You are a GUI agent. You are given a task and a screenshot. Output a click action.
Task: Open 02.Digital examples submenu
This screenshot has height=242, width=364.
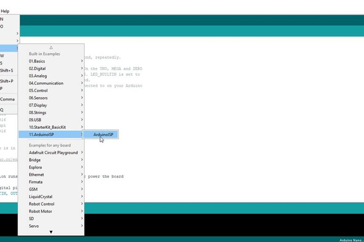coord(51,69)
